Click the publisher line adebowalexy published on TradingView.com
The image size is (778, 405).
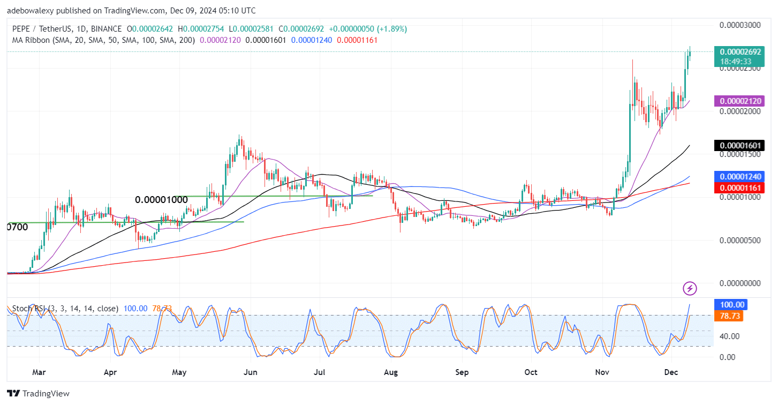[131, 10]
